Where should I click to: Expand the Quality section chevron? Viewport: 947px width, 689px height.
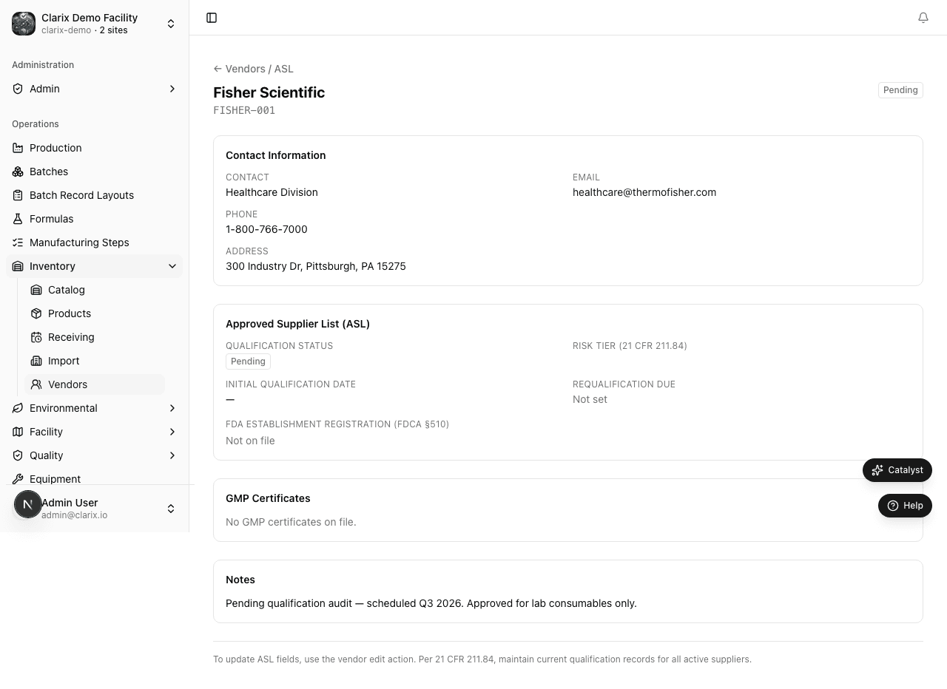coord(172,455)
